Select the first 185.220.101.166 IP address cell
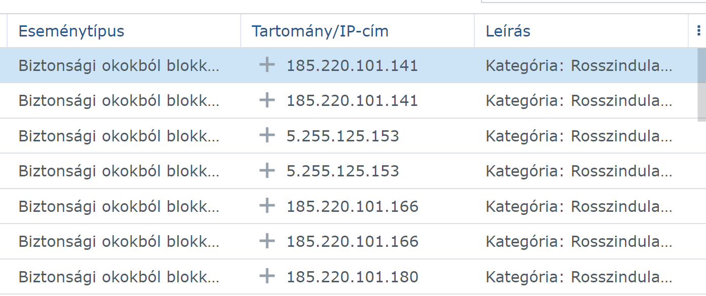 (x=352, y=206)
